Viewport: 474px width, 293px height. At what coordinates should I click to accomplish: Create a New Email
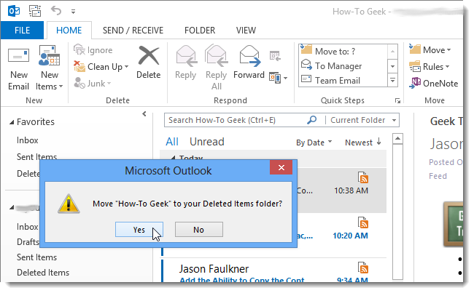click(x=18, y=68)
